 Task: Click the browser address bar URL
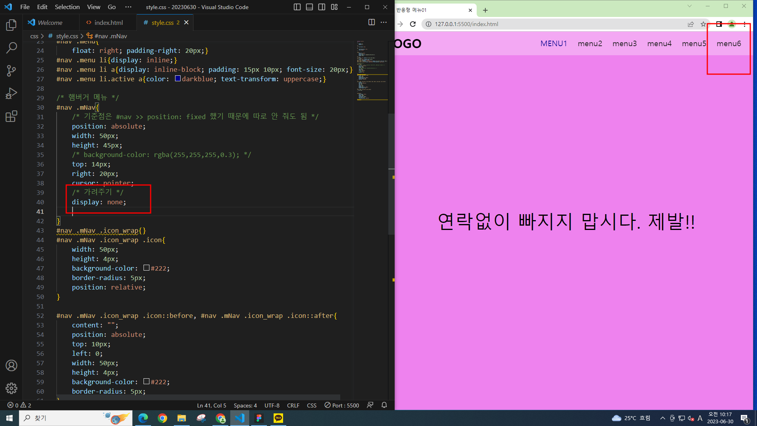click(466, 24)
